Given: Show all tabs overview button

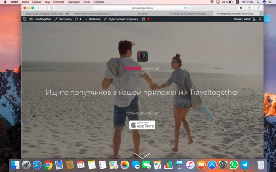Looking at the screenshot, I should (258, 8).
